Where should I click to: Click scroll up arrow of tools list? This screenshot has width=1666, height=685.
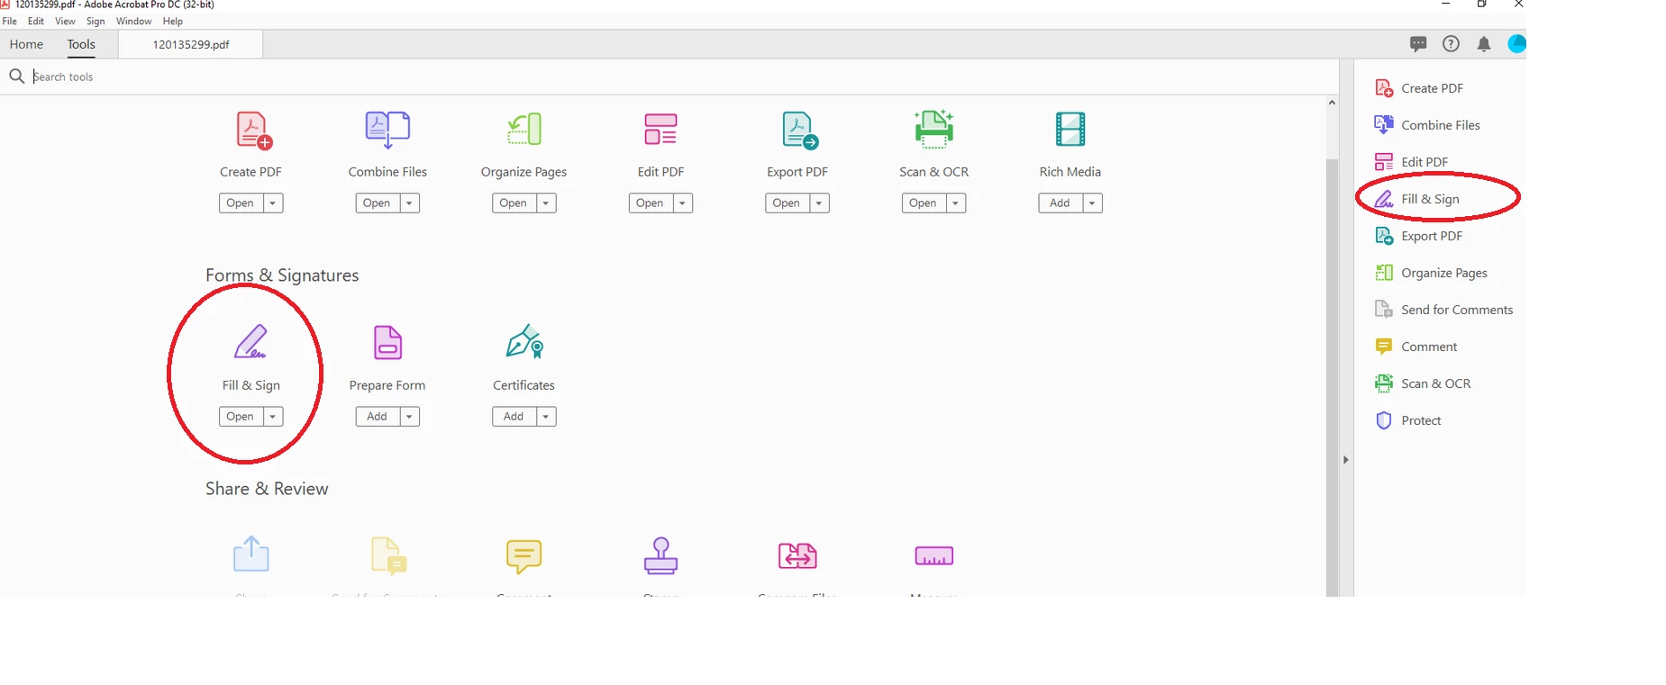click(x=1332, y=103)
